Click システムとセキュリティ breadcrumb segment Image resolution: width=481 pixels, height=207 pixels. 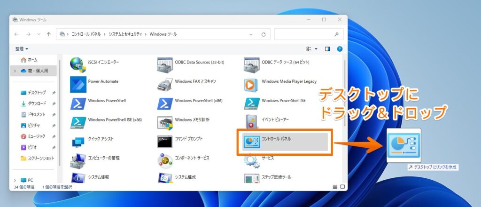click(125, 34)
